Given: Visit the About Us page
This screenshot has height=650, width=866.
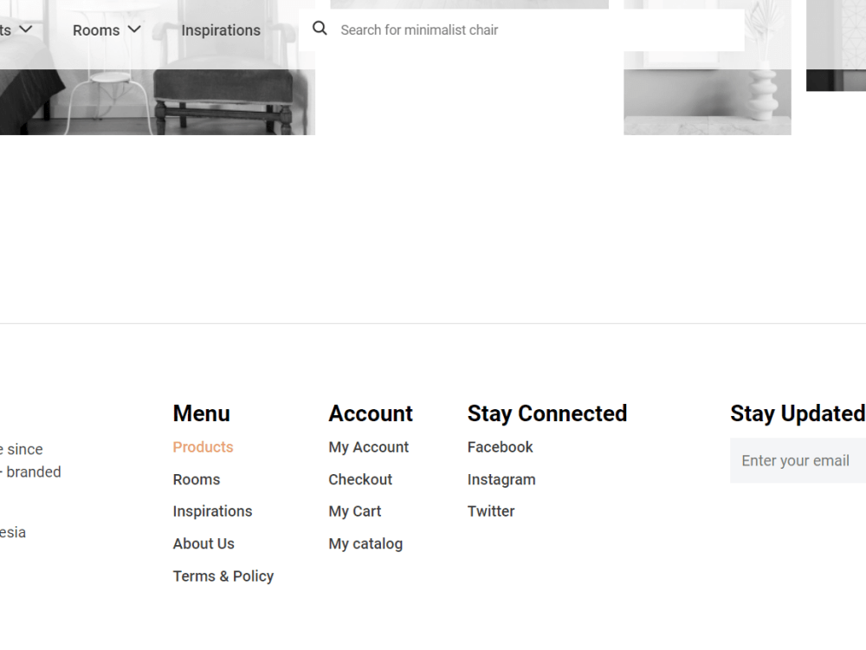Looking at the screenshot, I should point(204,544).
